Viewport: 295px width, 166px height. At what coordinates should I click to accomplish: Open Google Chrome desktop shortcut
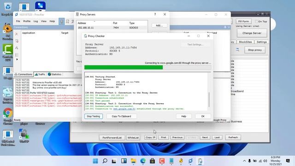click(8, 116)
